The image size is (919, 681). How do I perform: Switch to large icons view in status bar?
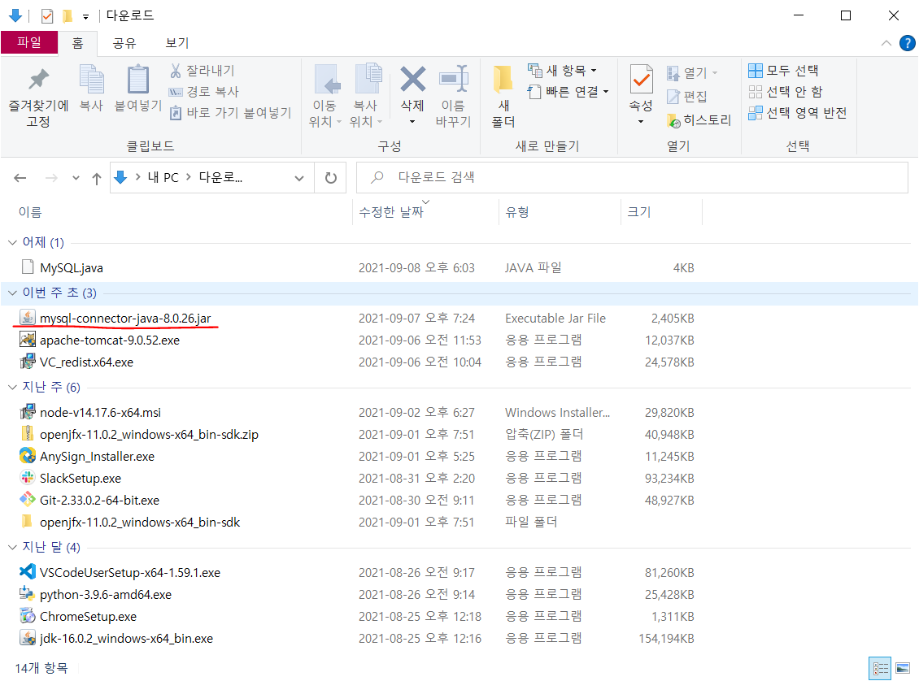click(x=903, y=668)
